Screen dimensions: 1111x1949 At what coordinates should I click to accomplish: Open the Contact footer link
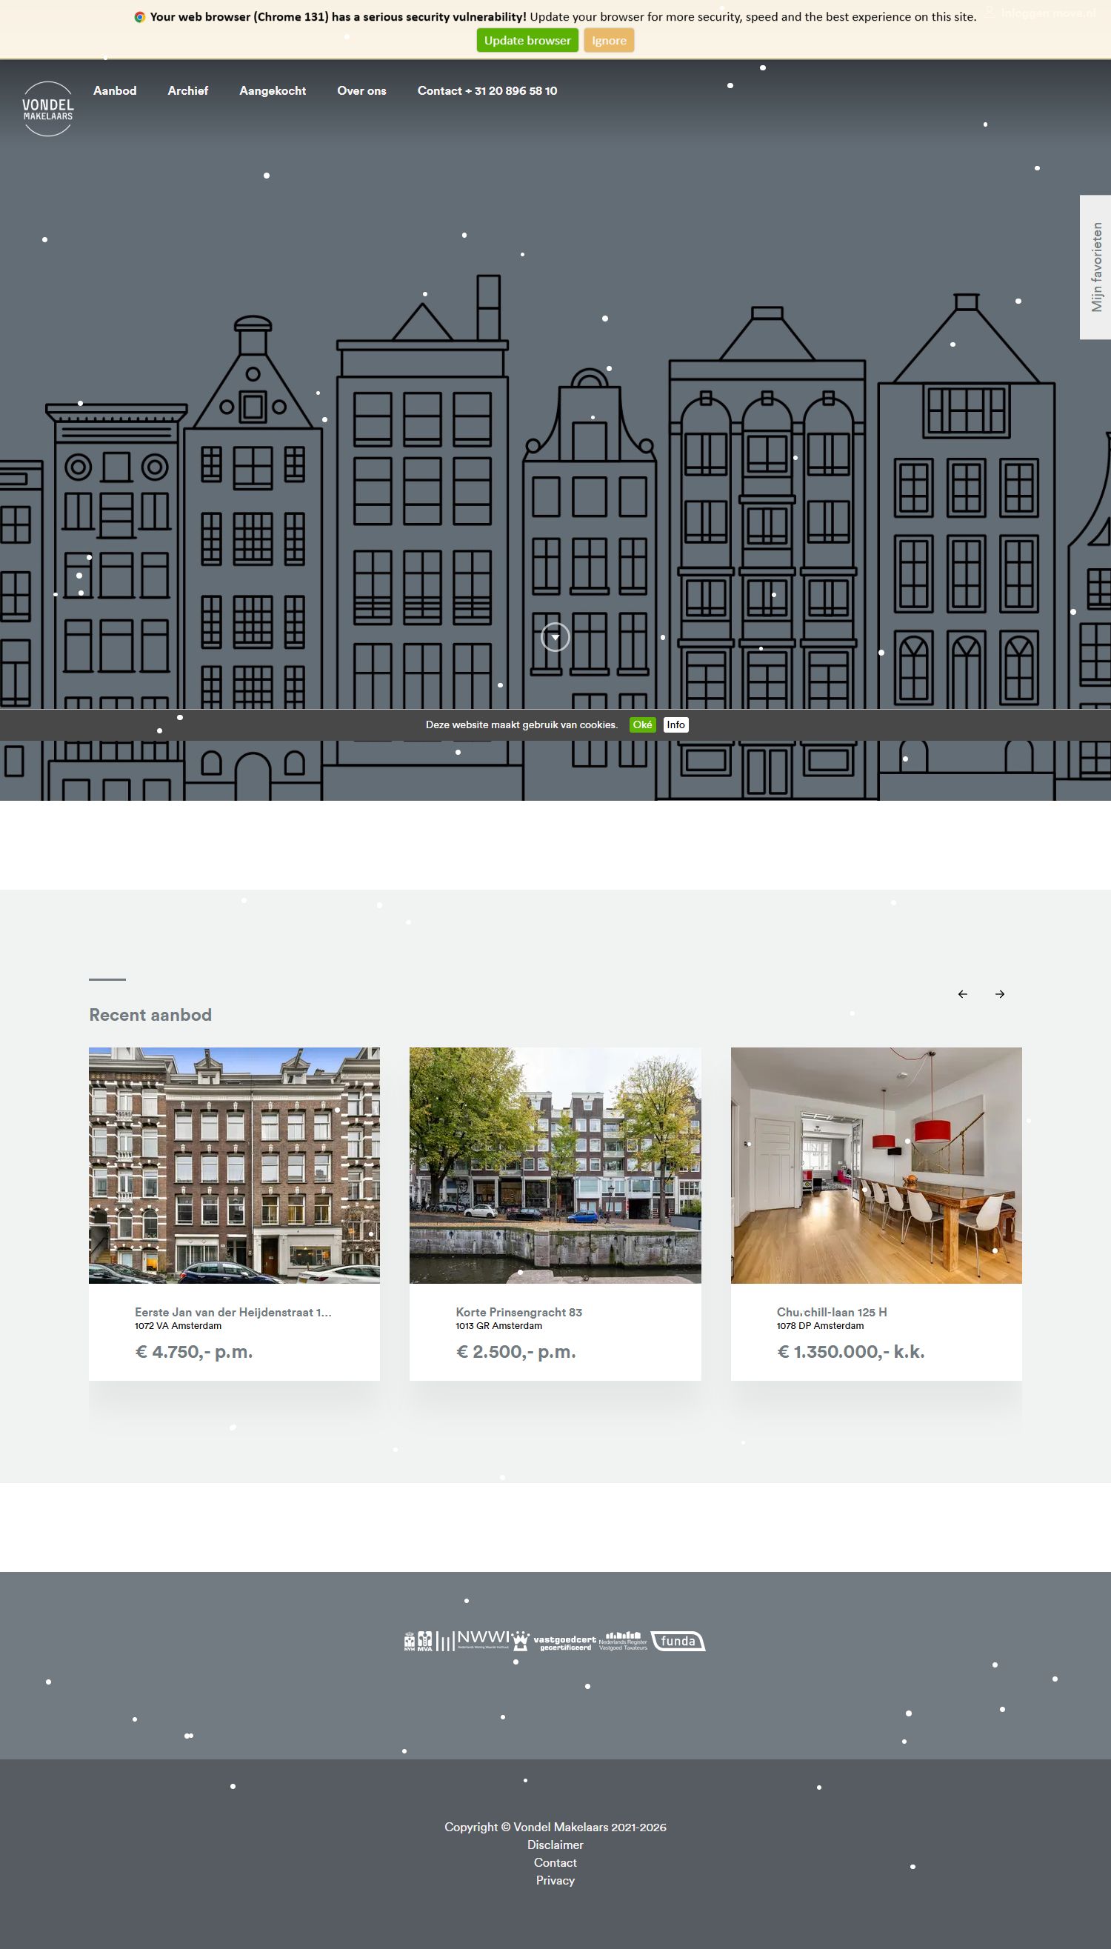(555, 1862)
